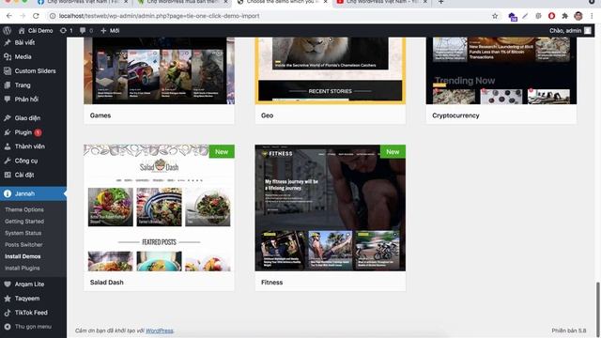
Task: Click the updates counter icon in admin bar
Action: pos(66,30)
